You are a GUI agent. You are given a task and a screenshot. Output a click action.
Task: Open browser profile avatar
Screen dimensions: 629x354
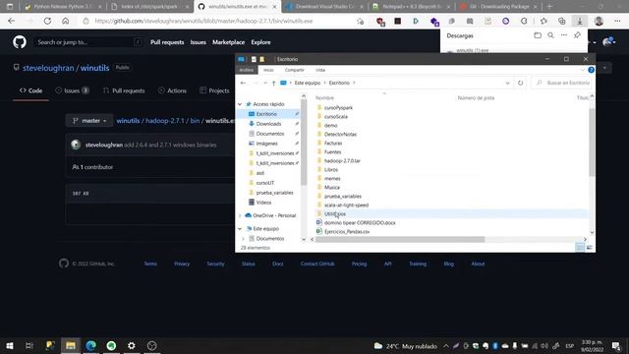click(599, 21)
